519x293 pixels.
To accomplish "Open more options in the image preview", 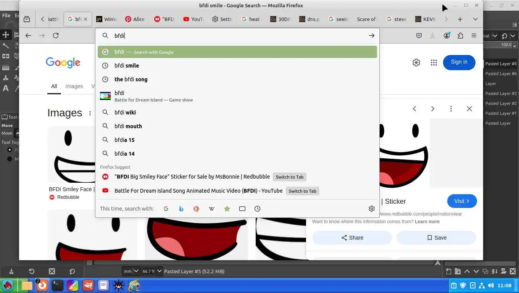I will (x=451, y=109).
